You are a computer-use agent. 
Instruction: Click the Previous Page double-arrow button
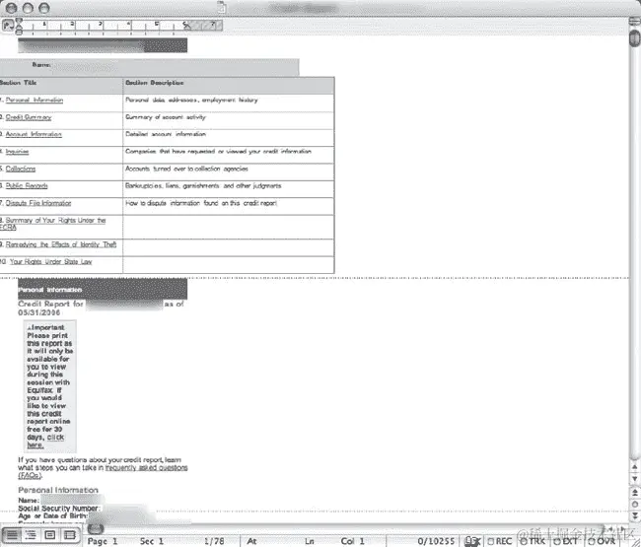pos(635,492)
